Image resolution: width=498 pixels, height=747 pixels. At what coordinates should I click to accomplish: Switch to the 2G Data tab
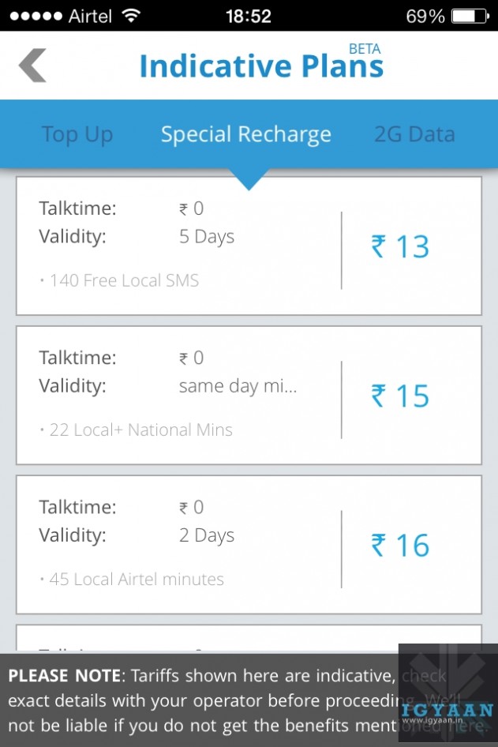(x=414, y=134)
